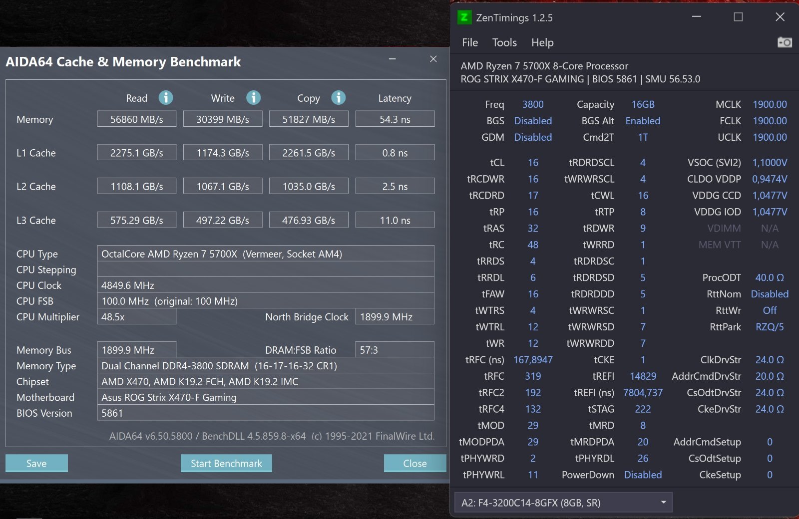
Task: Click the PowerDown Disabled value
Action: [x=643, y=475]
